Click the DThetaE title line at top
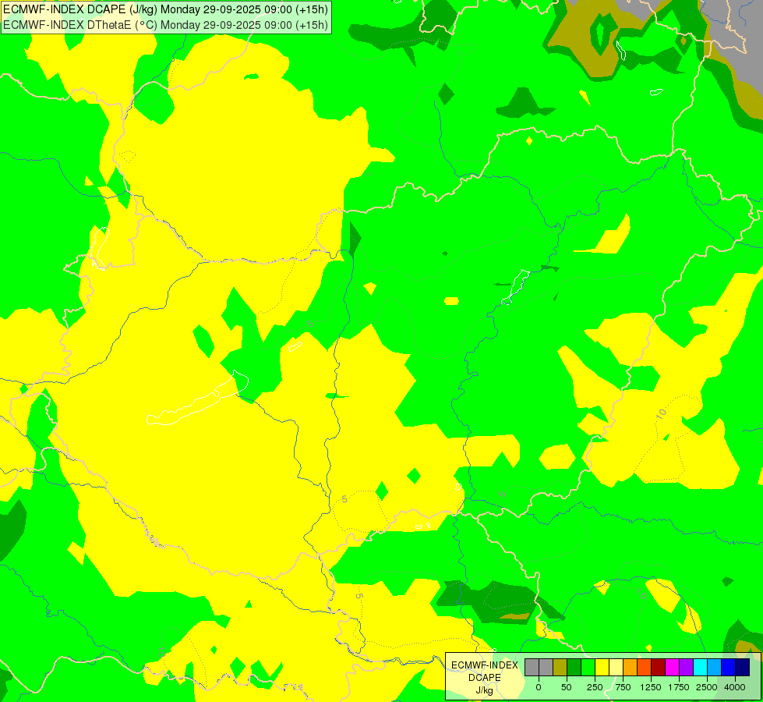The width and height of the screenshot is (763, 702). coord(165,25)
